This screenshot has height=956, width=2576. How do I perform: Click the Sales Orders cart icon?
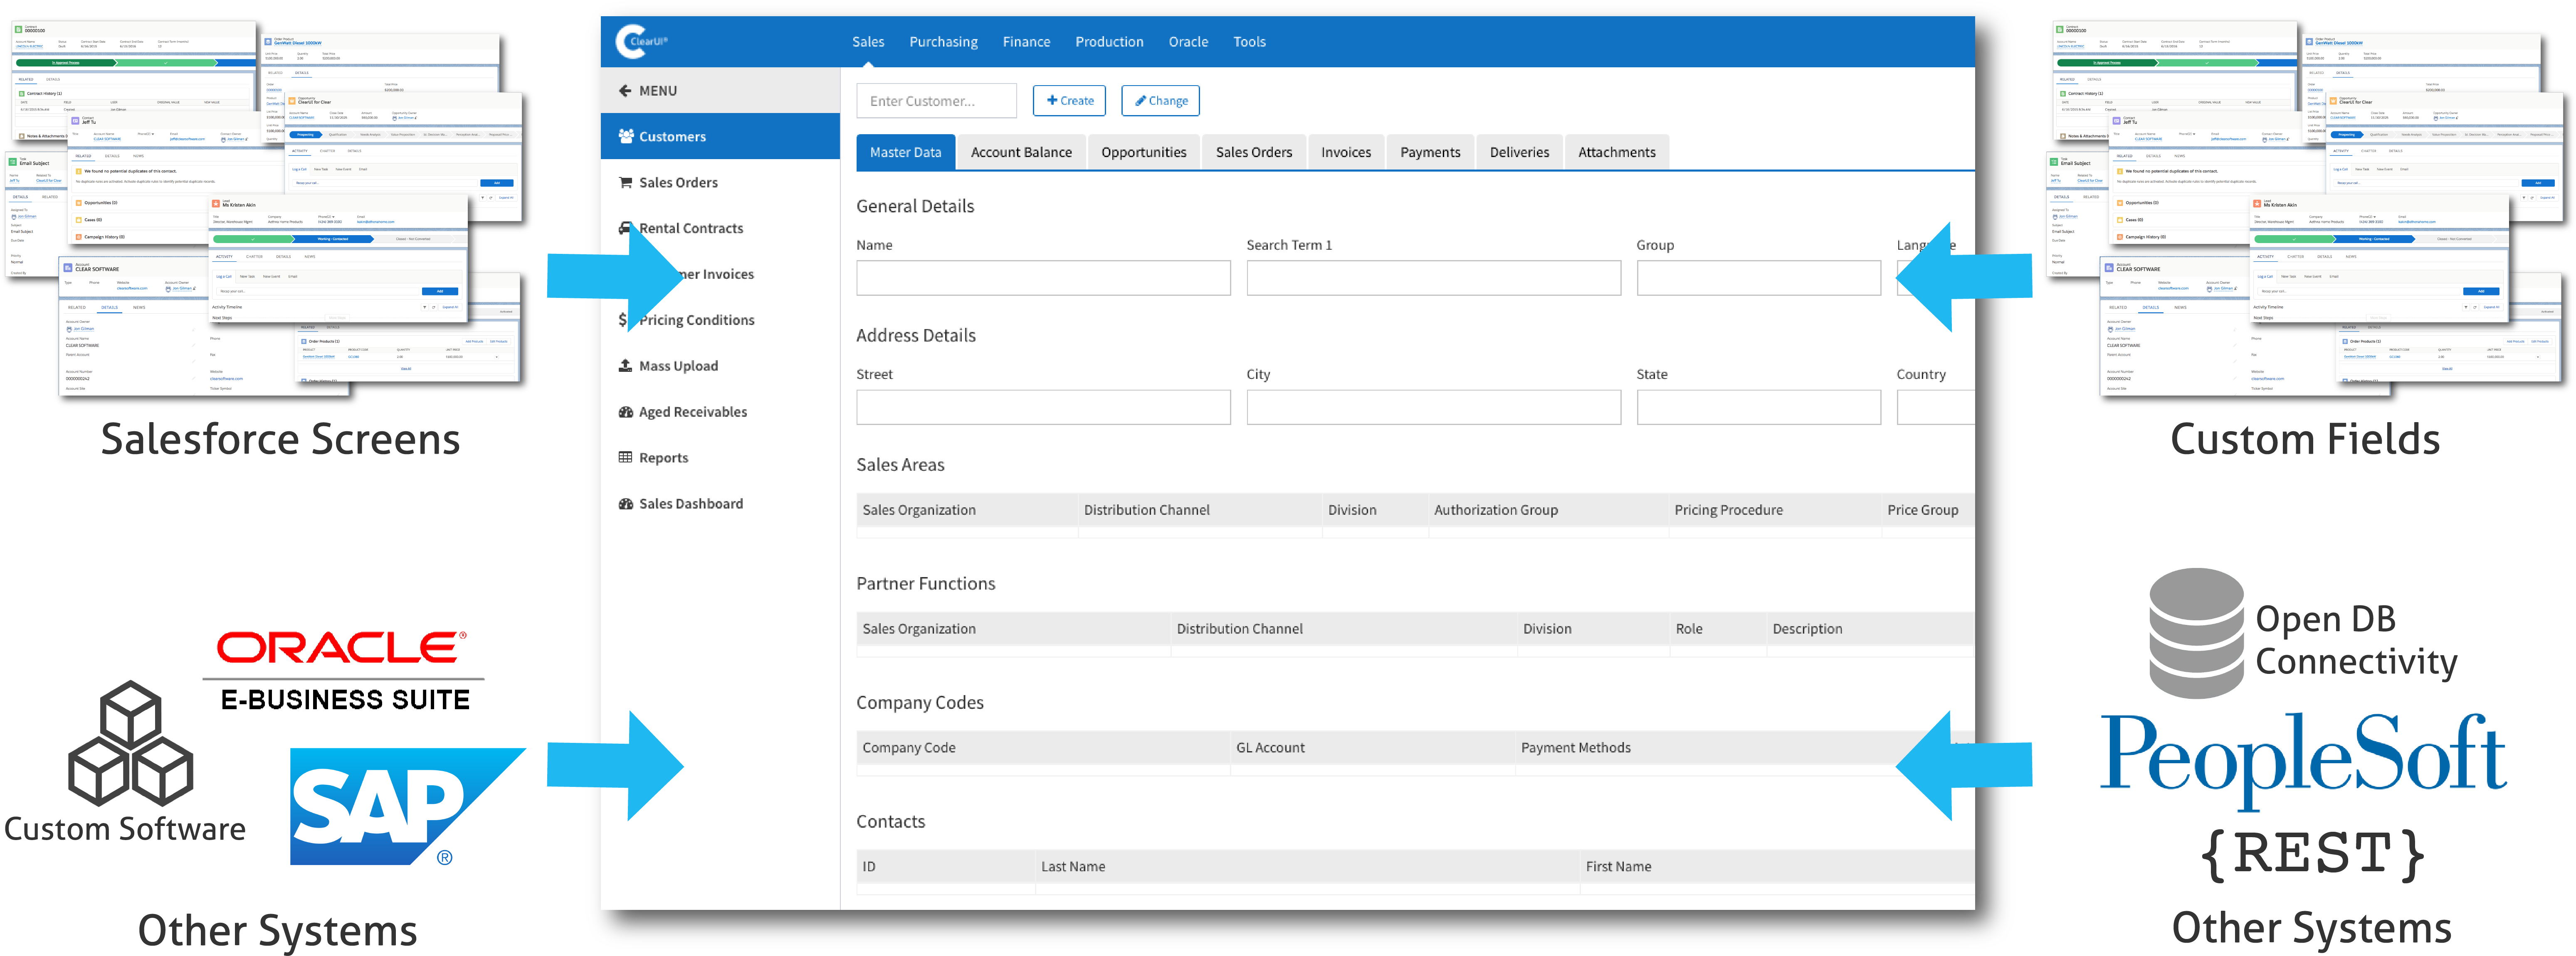click(x=626, y=183)
